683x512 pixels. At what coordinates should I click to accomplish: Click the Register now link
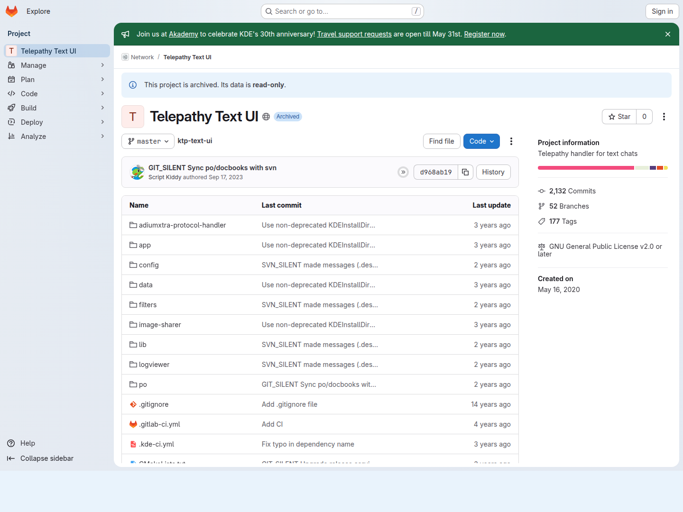[x=484, y=34]
